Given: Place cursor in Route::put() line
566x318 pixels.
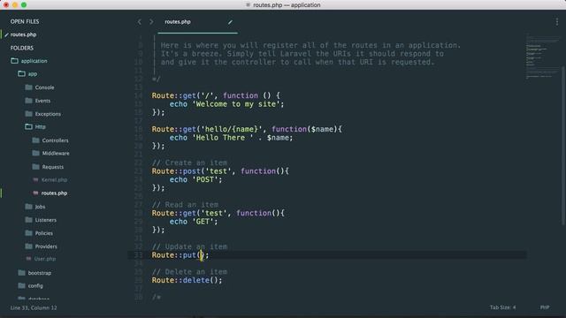Looking at the screenshot, I should tap(180, 255).
